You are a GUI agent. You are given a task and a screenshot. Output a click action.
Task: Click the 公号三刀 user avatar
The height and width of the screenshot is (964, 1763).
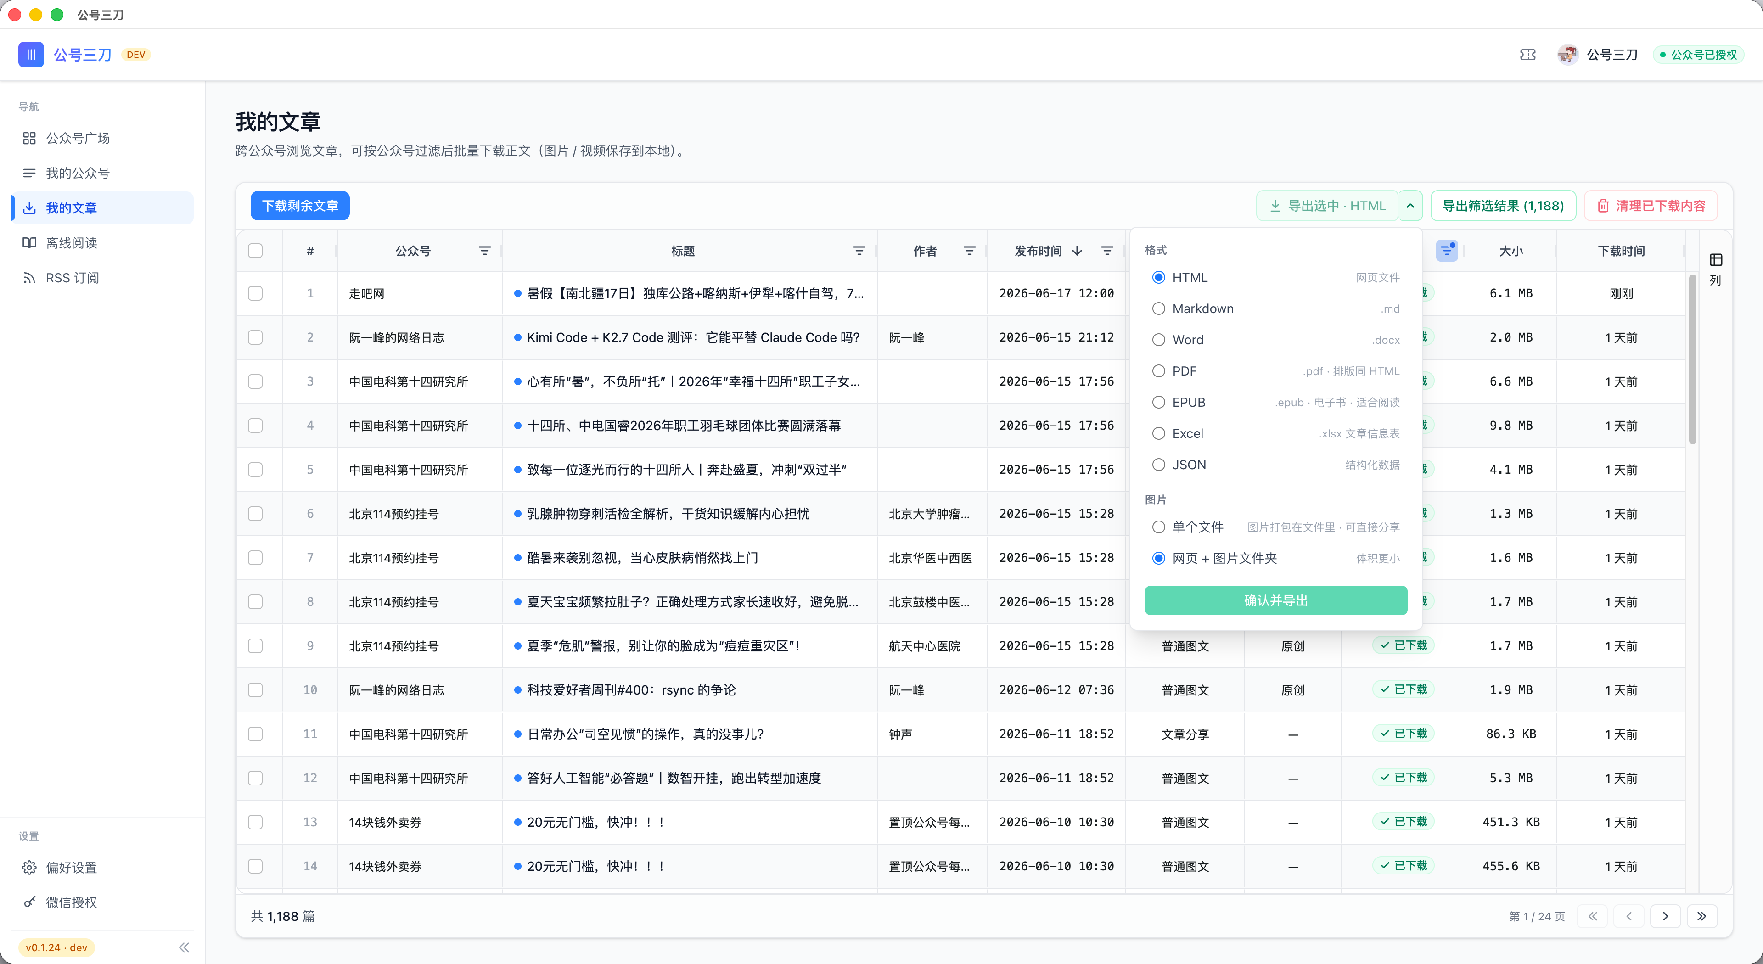tap(1567, 55)
